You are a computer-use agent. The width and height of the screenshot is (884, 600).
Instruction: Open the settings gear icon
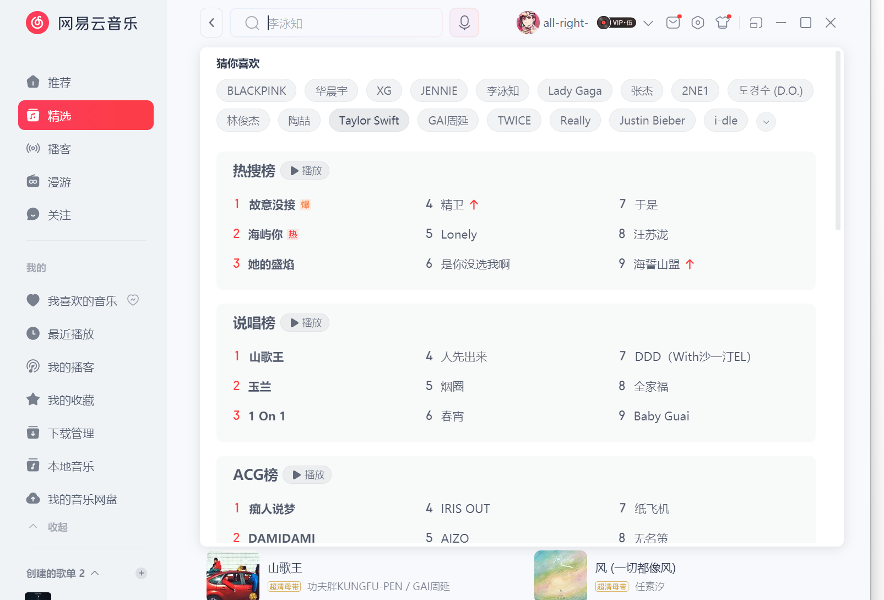[698, 23]
